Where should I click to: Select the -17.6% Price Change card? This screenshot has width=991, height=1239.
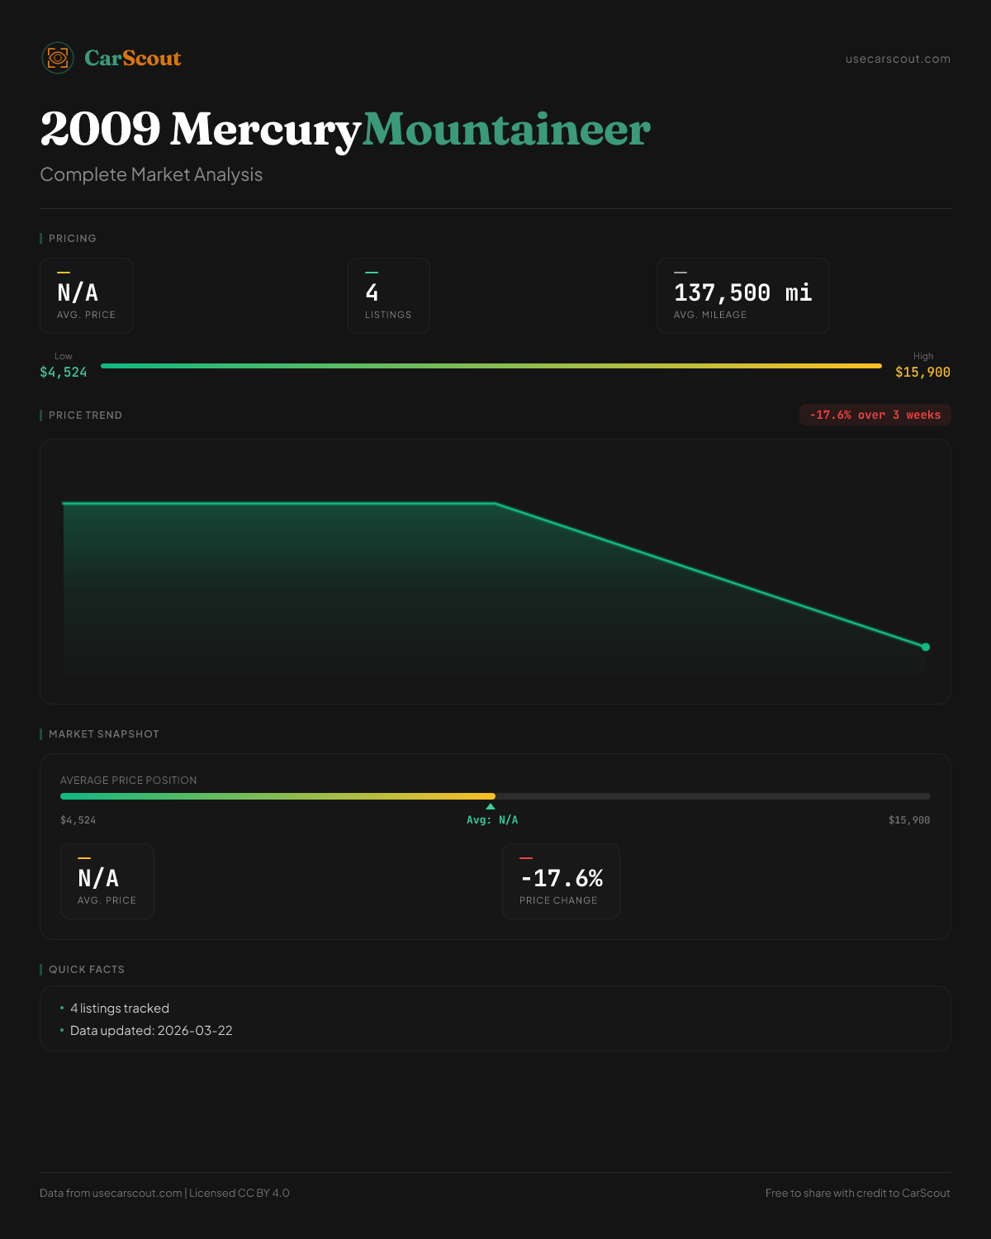pos(561,881)
